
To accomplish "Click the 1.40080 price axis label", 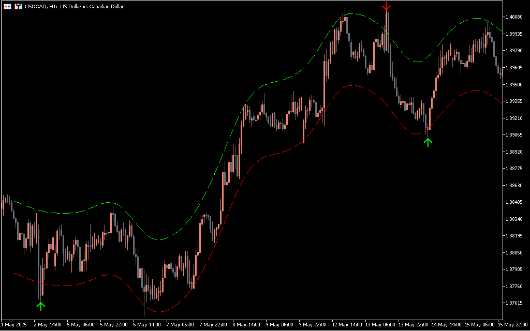I will [516, 17].
